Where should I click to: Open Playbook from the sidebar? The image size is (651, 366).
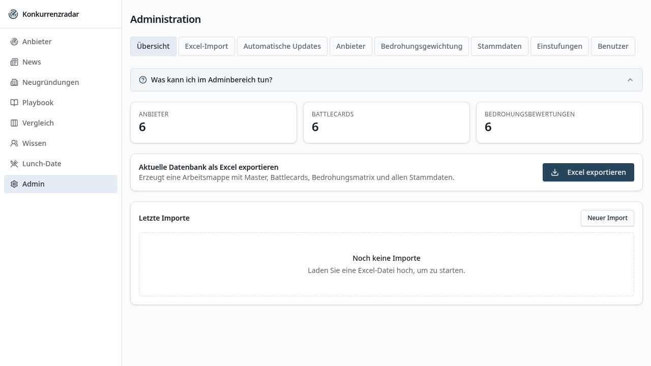(x=61, y=103)
